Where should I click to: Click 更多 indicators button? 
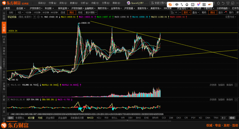coord(223,118)
